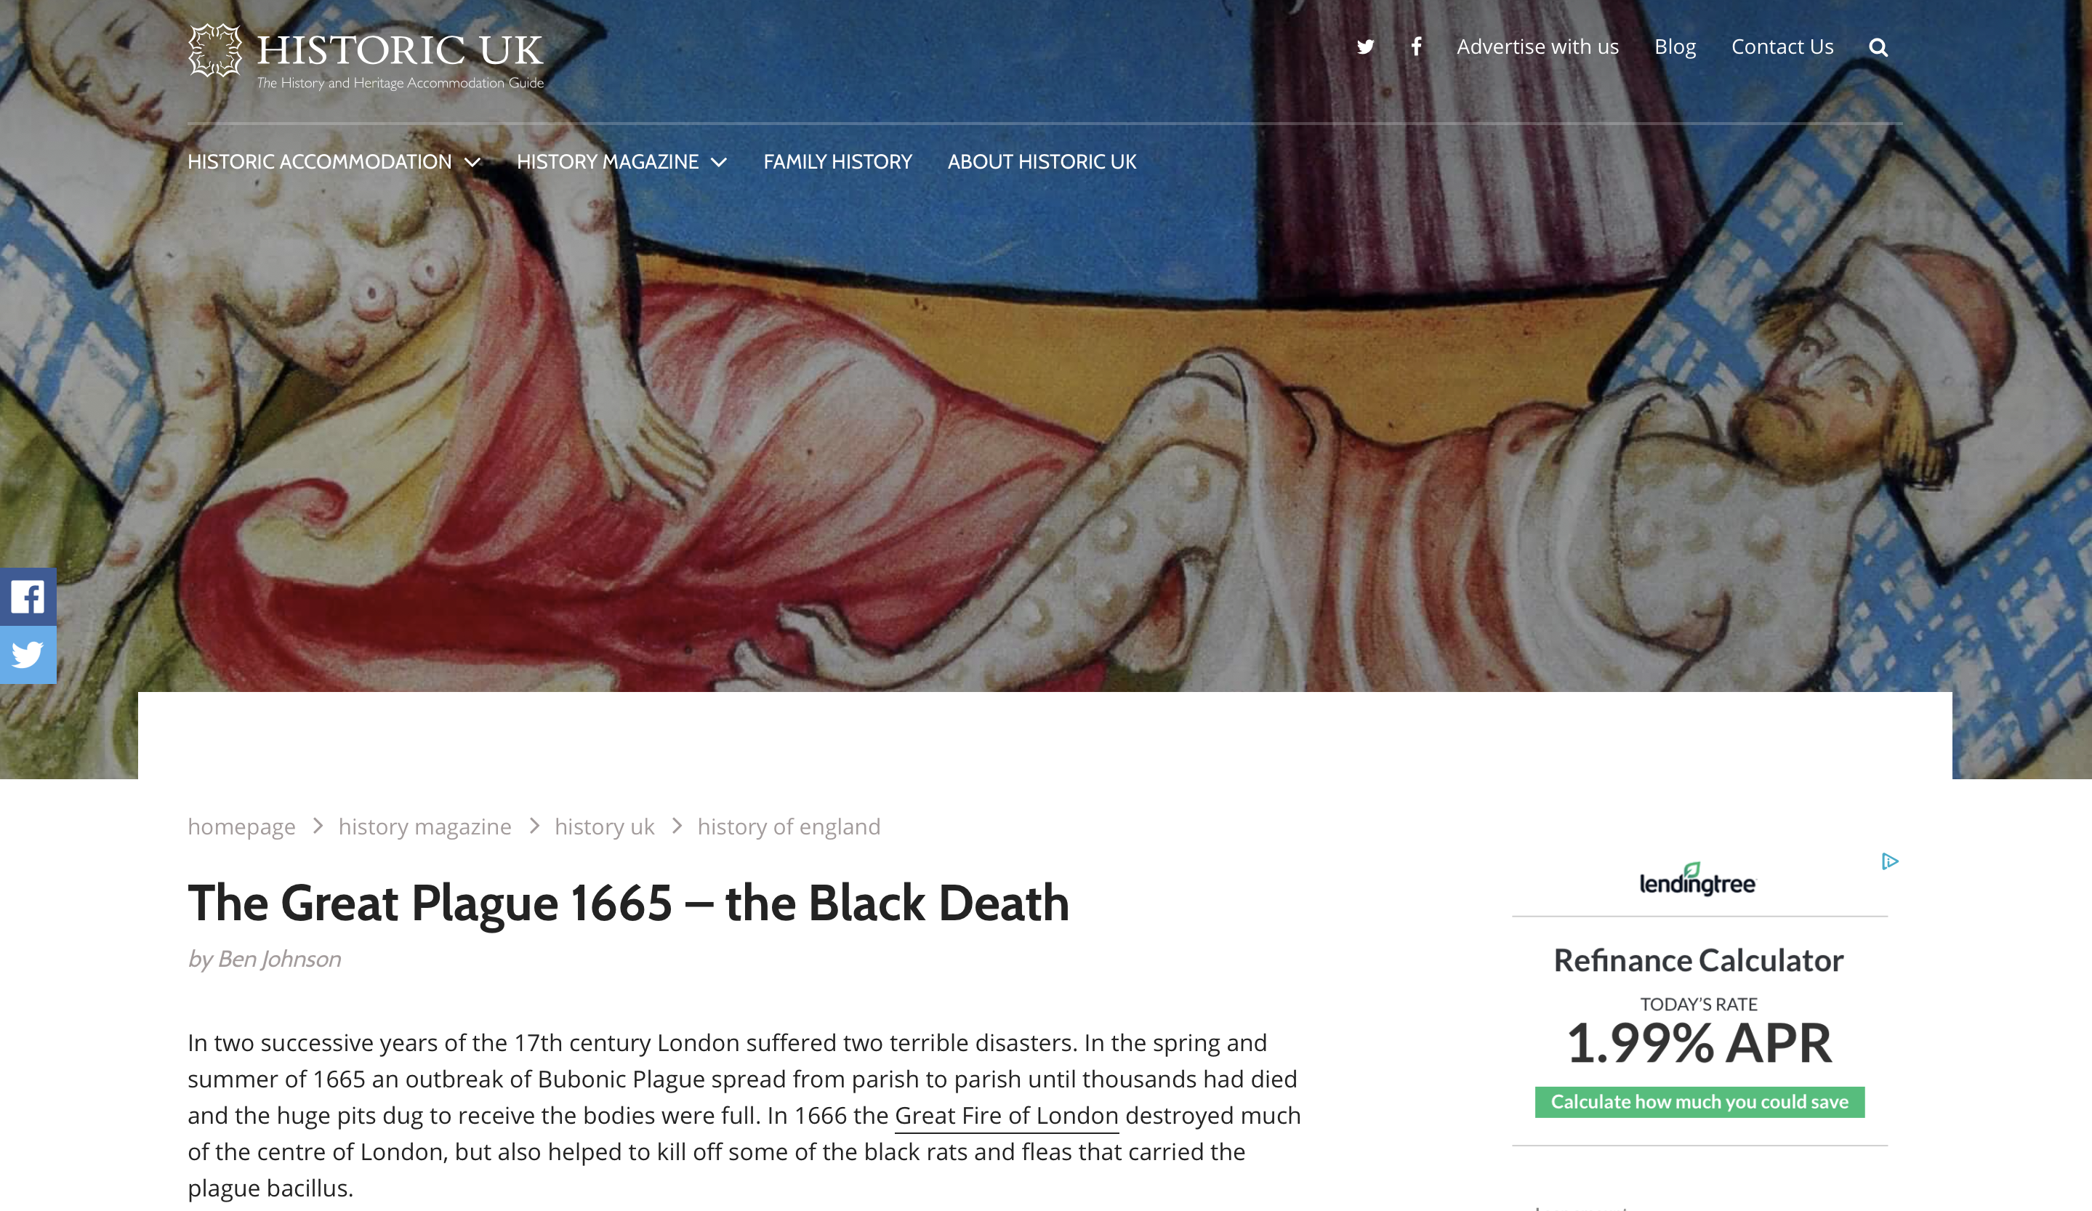
Task: Click the Facebook icon in top header
Action: tap(1416, 47)
